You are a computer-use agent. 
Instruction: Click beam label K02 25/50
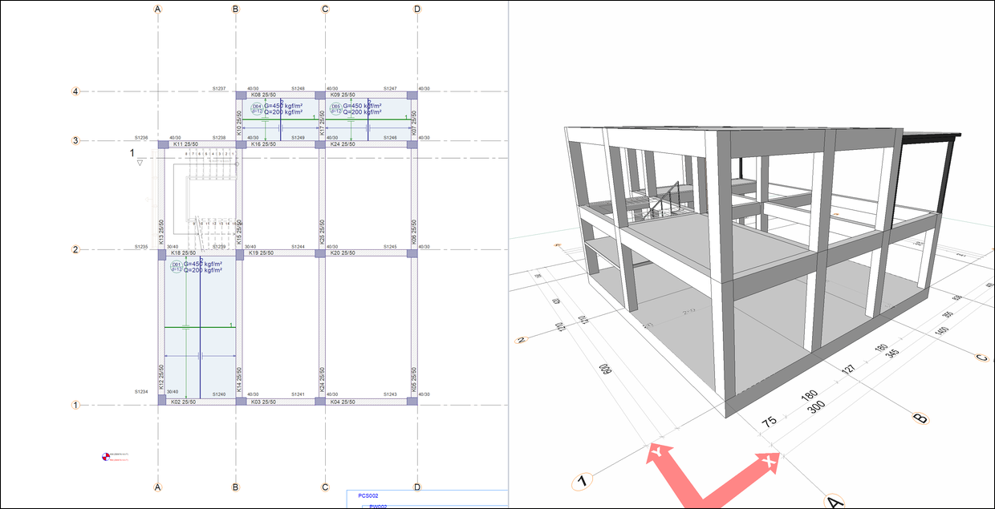(x=185, y=402)
